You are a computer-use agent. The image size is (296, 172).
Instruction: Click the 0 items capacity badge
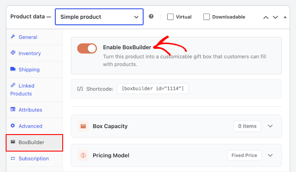[x=247, y=126]
